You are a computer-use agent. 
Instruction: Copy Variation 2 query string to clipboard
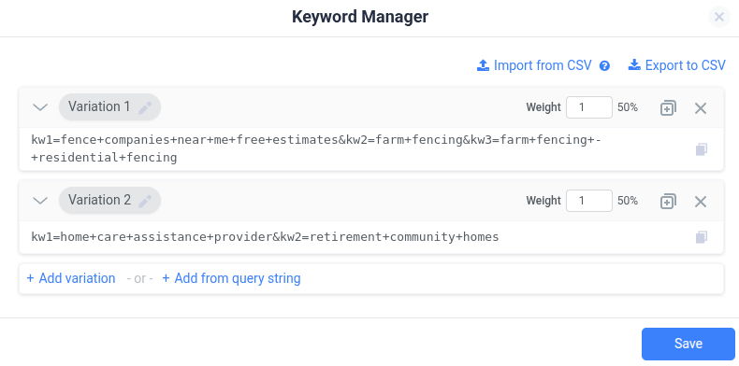pyautogui.click(x=702, y=237)
